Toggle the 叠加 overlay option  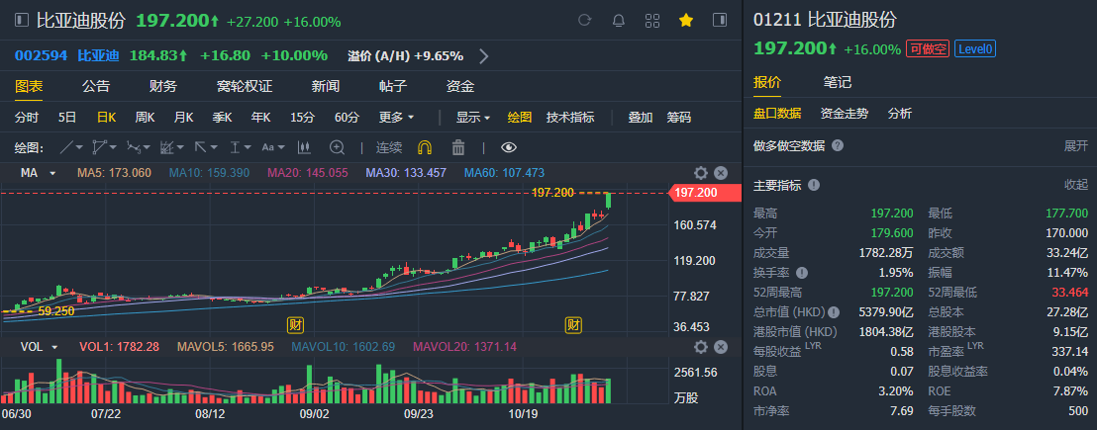641,118
